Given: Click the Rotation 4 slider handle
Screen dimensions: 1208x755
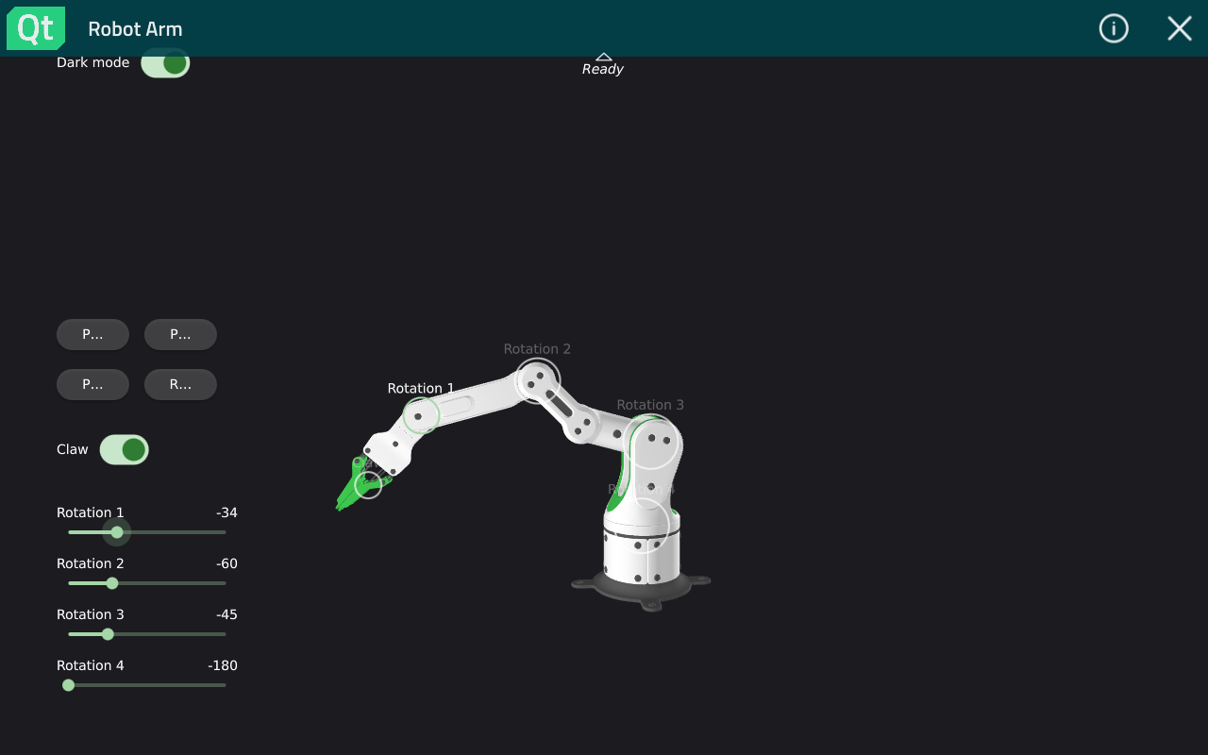Looking at the screenshot, I should click(68, 684).
